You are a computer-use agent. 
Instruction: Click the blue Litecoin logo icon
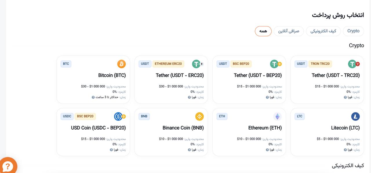(355, 117)
